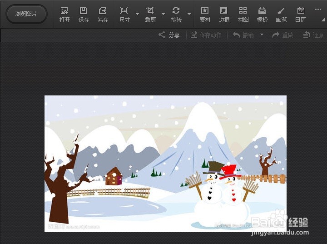This screenshot has width=327, height=244.
Task: Open the more options ellipsis menu
Action: [x=318, y=9]
